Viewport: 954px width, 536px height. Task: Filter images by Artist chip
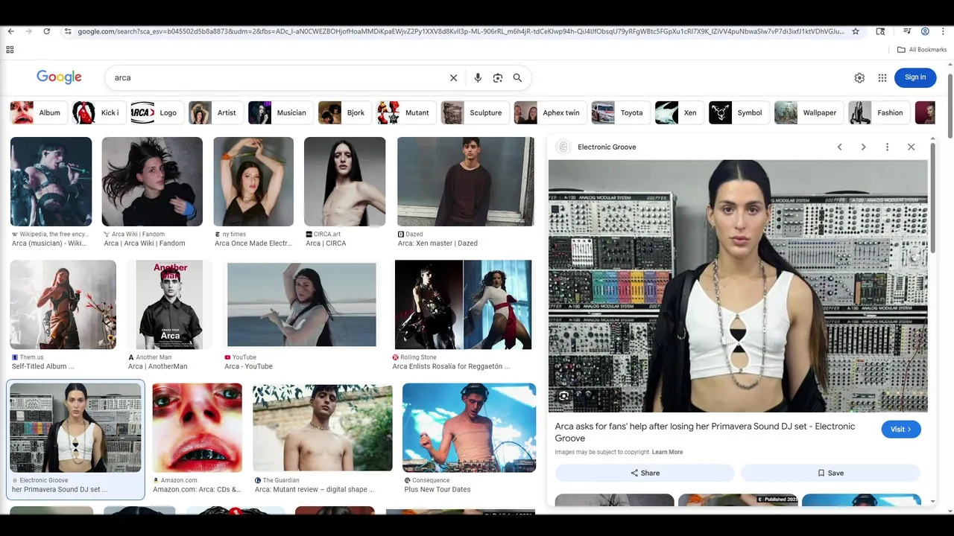point(215,112)
